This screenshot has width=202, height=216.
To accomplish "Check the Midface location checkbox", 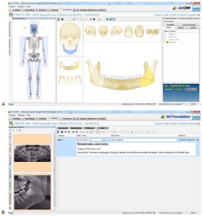I will click(x=165, y=34).
